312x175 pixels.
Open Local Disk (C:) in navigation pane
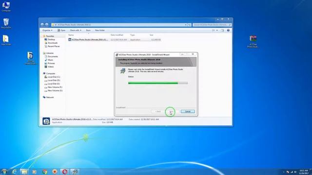point(54,77)
